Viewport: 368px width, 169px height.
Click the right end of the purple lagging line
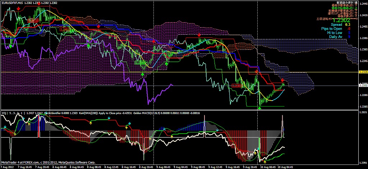[173, 84]
